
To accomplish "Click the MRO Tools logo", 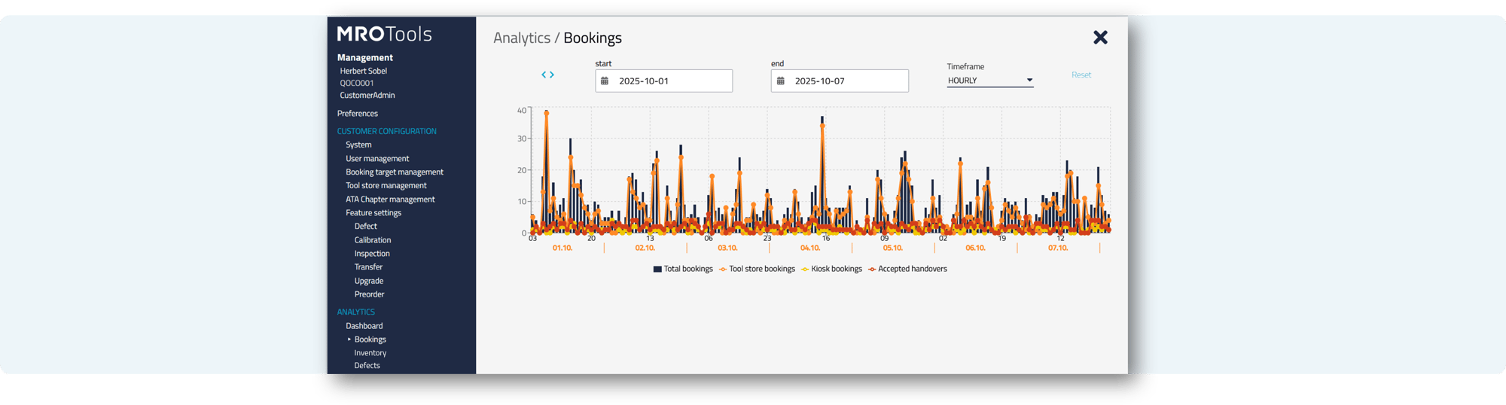I will pyautogui.click(x=384, y=34).
